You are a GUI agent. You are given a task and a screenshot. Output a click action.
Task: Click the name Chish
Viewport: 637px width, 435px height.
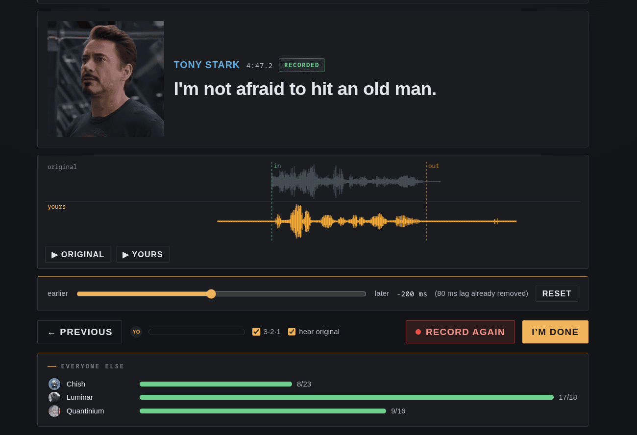tap(76, 384)
